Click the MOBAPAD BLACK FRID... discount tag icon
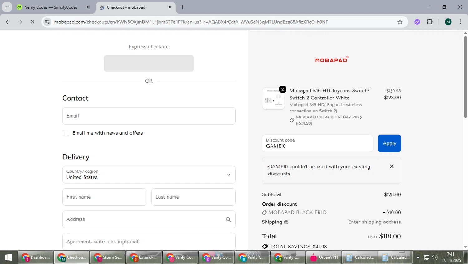This screenshot has height=264, width=468. [x=264, y=213]
